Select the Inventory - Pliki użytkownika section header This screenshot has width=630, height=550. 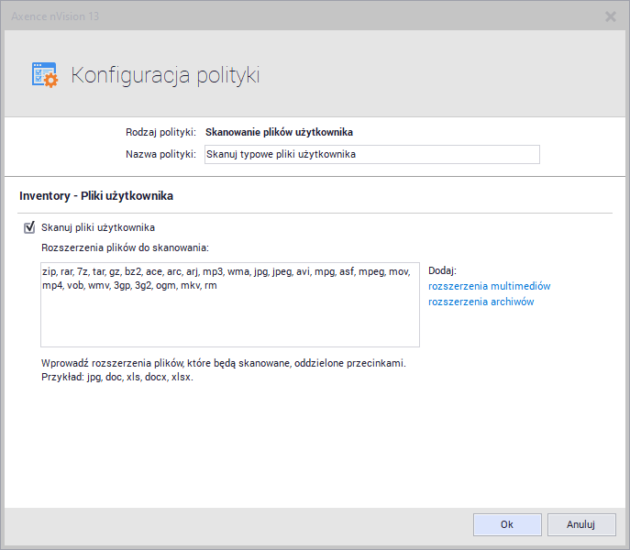(x=96, y=196)
